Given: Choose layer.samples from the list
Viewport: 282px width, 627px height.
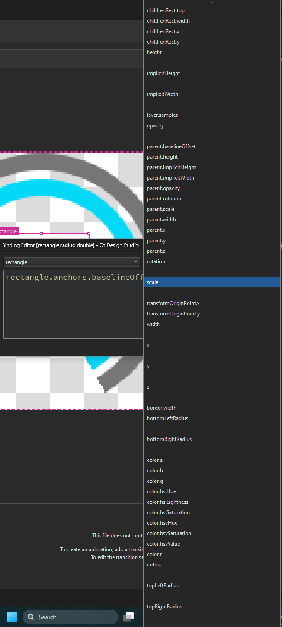Looking at the screenshot, I should click(162, 115).
